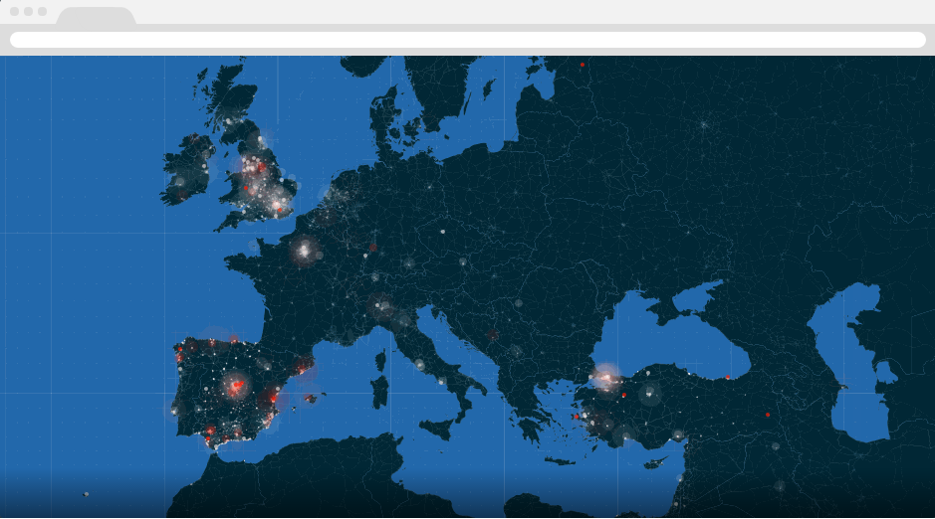The image size is (935, 519).
Task: Click the first window control dot
Action: [14, 11]
